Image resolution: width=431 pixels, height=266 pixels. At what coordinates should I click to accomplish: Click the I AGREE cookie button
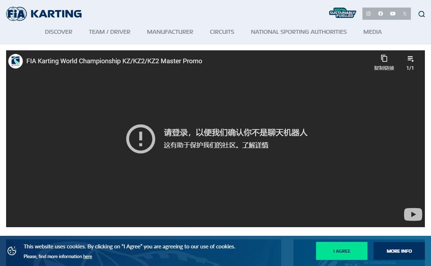(x=342, y=251)
